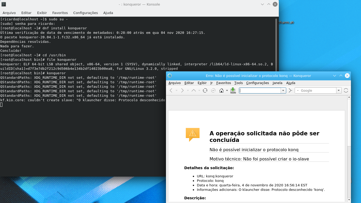
Task: Open Janela menu in Konqueror
Action: click(x=277, y=83)
